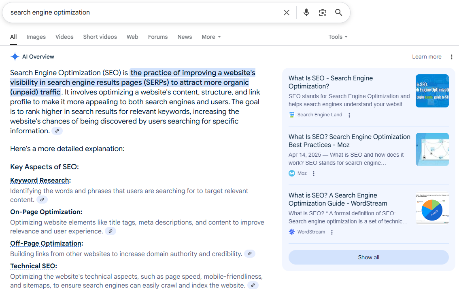The image size is (459, 290).
Task: Open the WordStream result three-dot menu
Action: tap(332, 232)
